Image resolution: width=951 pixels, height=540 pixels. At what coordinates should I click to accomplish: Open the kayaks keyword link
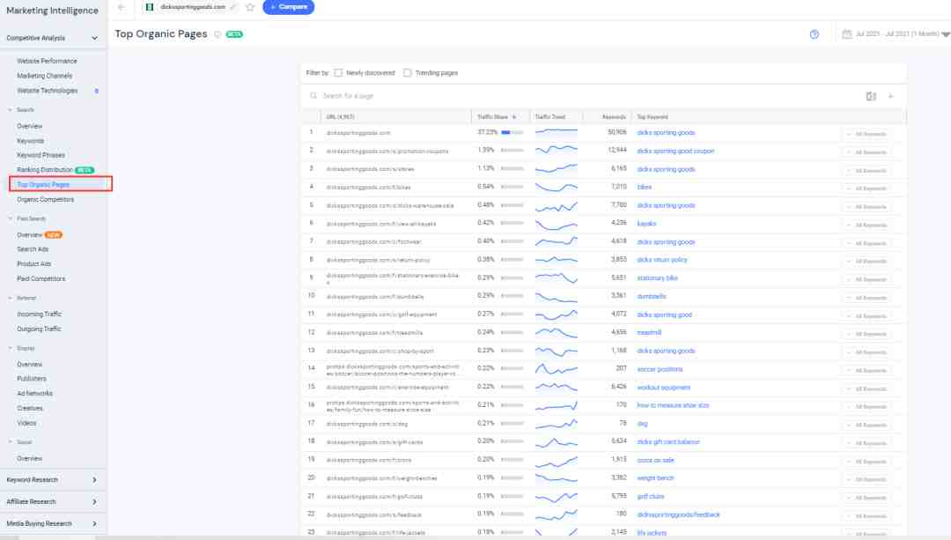[646, 224]
